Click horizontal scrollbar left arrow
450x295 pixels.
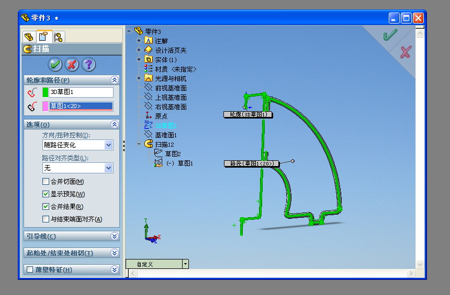point(133,273)
